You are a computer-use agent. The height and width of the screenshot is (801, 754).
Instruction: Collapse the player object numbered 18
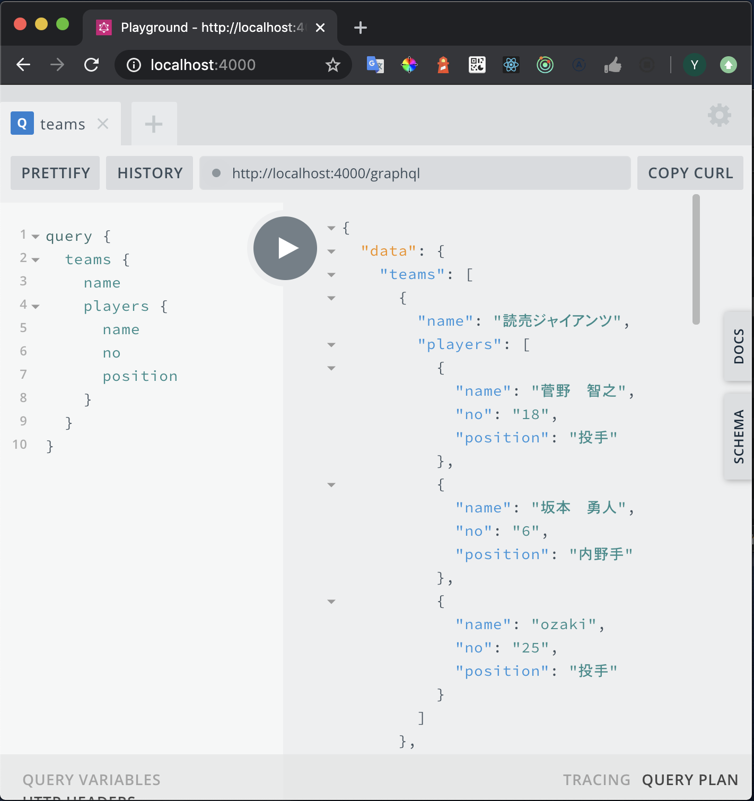click(x=331, y=368)
